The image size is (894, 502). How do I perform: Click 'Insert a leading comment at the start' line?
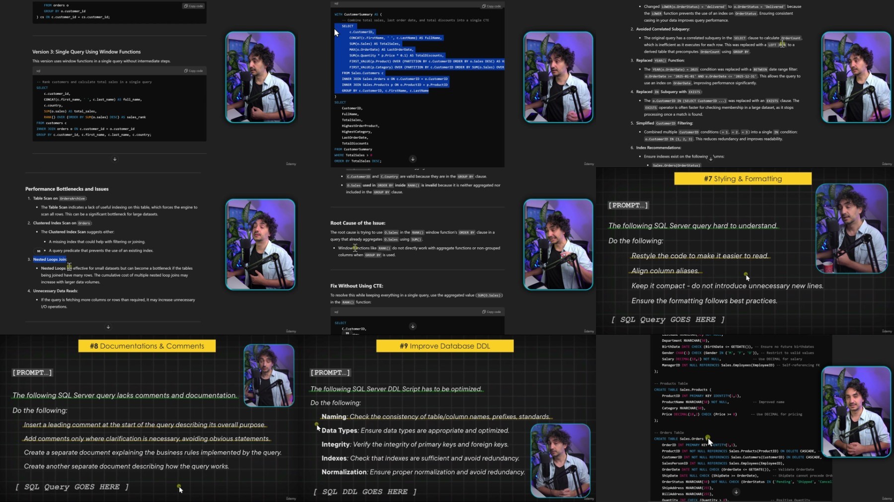coord(145,425)
